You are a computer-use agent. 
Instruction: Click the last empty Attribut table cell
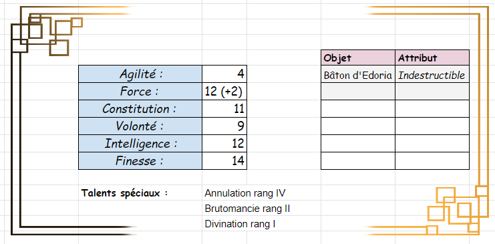click(x=432, y=161)
